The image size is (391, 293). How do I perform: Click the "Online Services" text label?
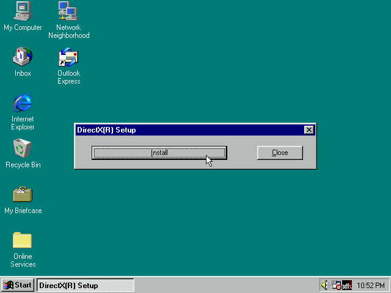pos(23,261)
